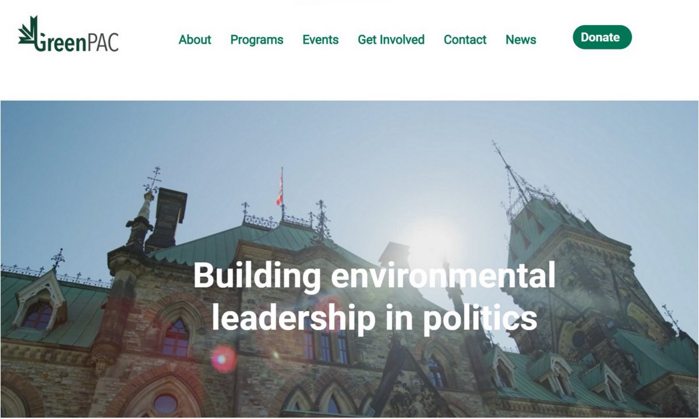The width and height of the screenshot is (699, 419).
Task: Click "environmental" in the hero heading
Action: point(443,276)
